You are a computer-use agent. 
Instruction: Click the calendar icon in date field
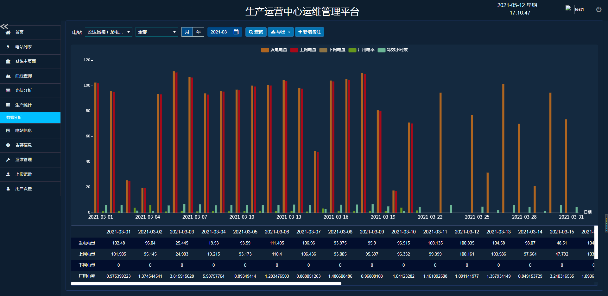point(236,32)
